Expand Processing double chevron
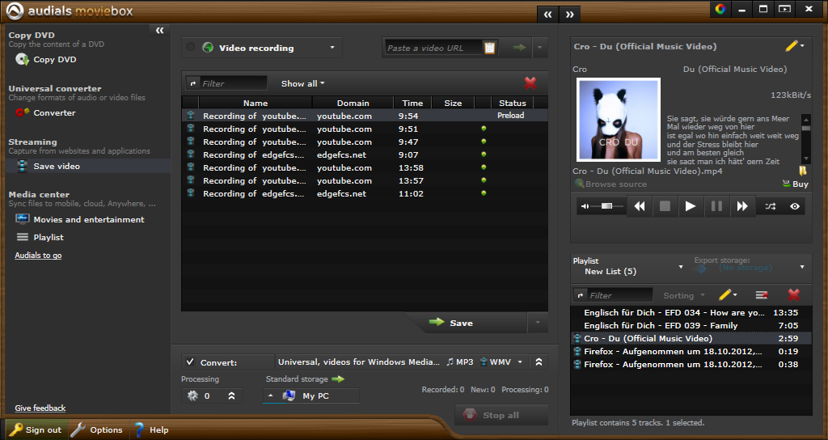Screen dimensions: 828x440 [231, 396]
